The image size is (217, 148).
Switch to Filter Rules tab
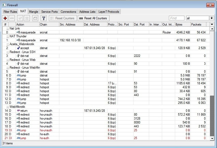tap(10, 12)
